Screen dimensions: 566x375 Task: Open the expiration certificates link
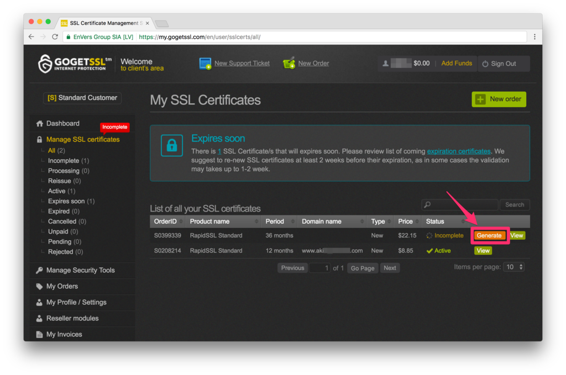point(458,151)
